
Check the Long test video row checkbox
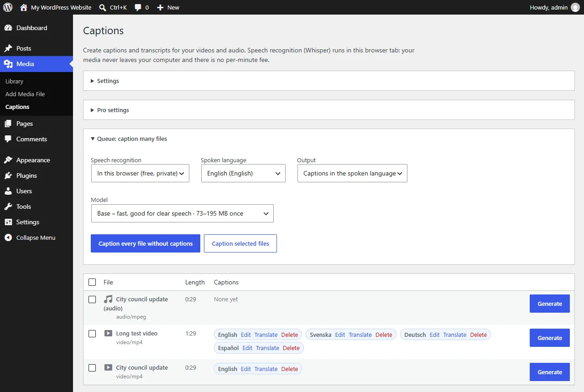pos(92,334)
